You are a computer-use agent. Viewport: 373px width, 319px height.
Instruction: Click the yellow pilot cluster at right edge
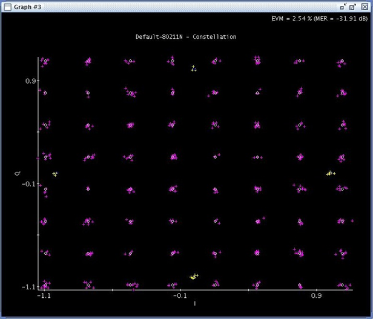click(331, 173)
